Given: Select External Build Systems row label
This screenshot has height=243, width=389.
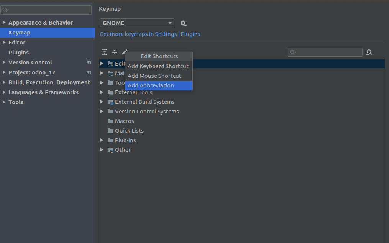Looking at the screenshot, I should (x=144, y=102).
